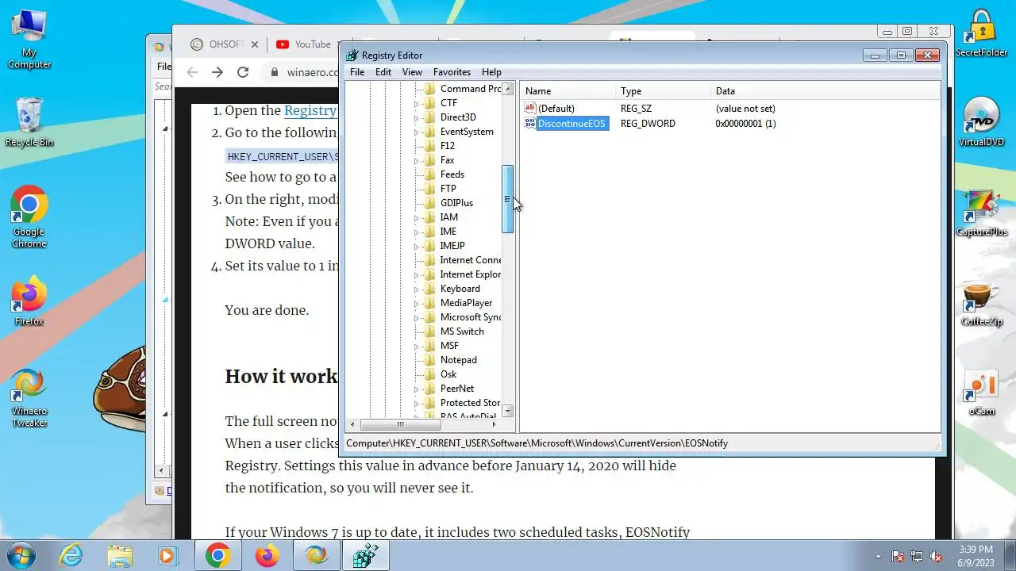1016x571 pixels.
Task: Select the F12 folder icon
Action: click(x=429, y=146)
